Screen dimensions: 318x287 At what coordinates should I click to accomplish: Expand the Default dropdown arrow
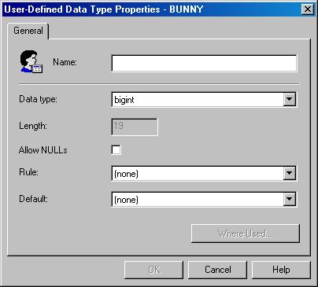point(289,199)
